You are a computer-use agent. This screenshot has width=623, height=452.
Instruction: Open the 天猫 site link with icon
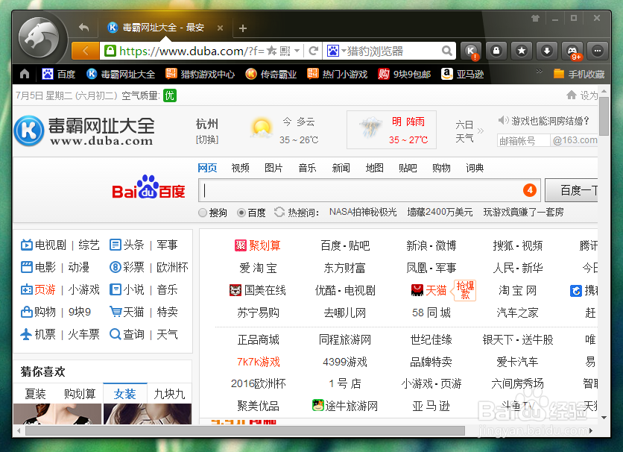pyautogui.click(x=428, y=290)
